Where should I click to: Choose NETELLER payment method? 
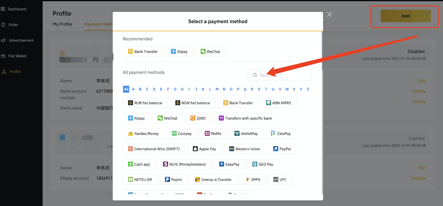(x=140, y=179)
